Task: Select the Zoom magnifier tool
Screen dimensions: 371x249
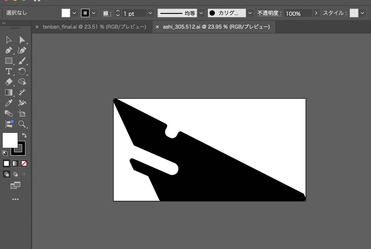Action: coord(22,124)
